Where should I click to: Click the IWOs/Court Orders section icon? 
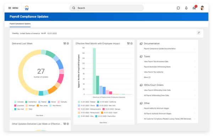(x=141, y=85)
